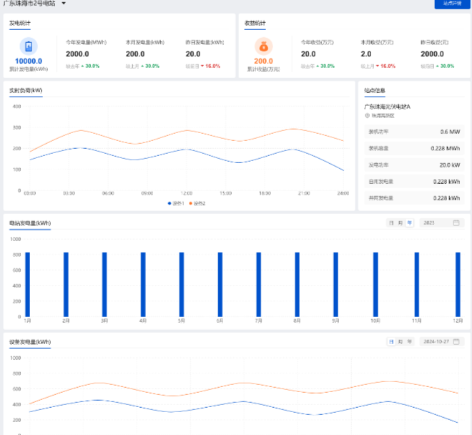Select 日 granularity for station generation chart
This screenshot has height=435, width=472.
click(x=391, y=223)
